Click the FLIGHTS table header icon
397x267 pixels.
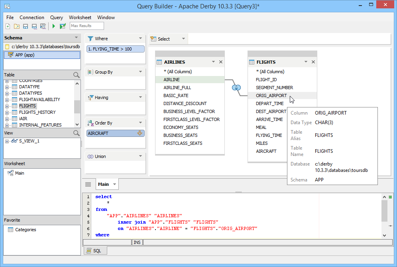tap(252, 62)
